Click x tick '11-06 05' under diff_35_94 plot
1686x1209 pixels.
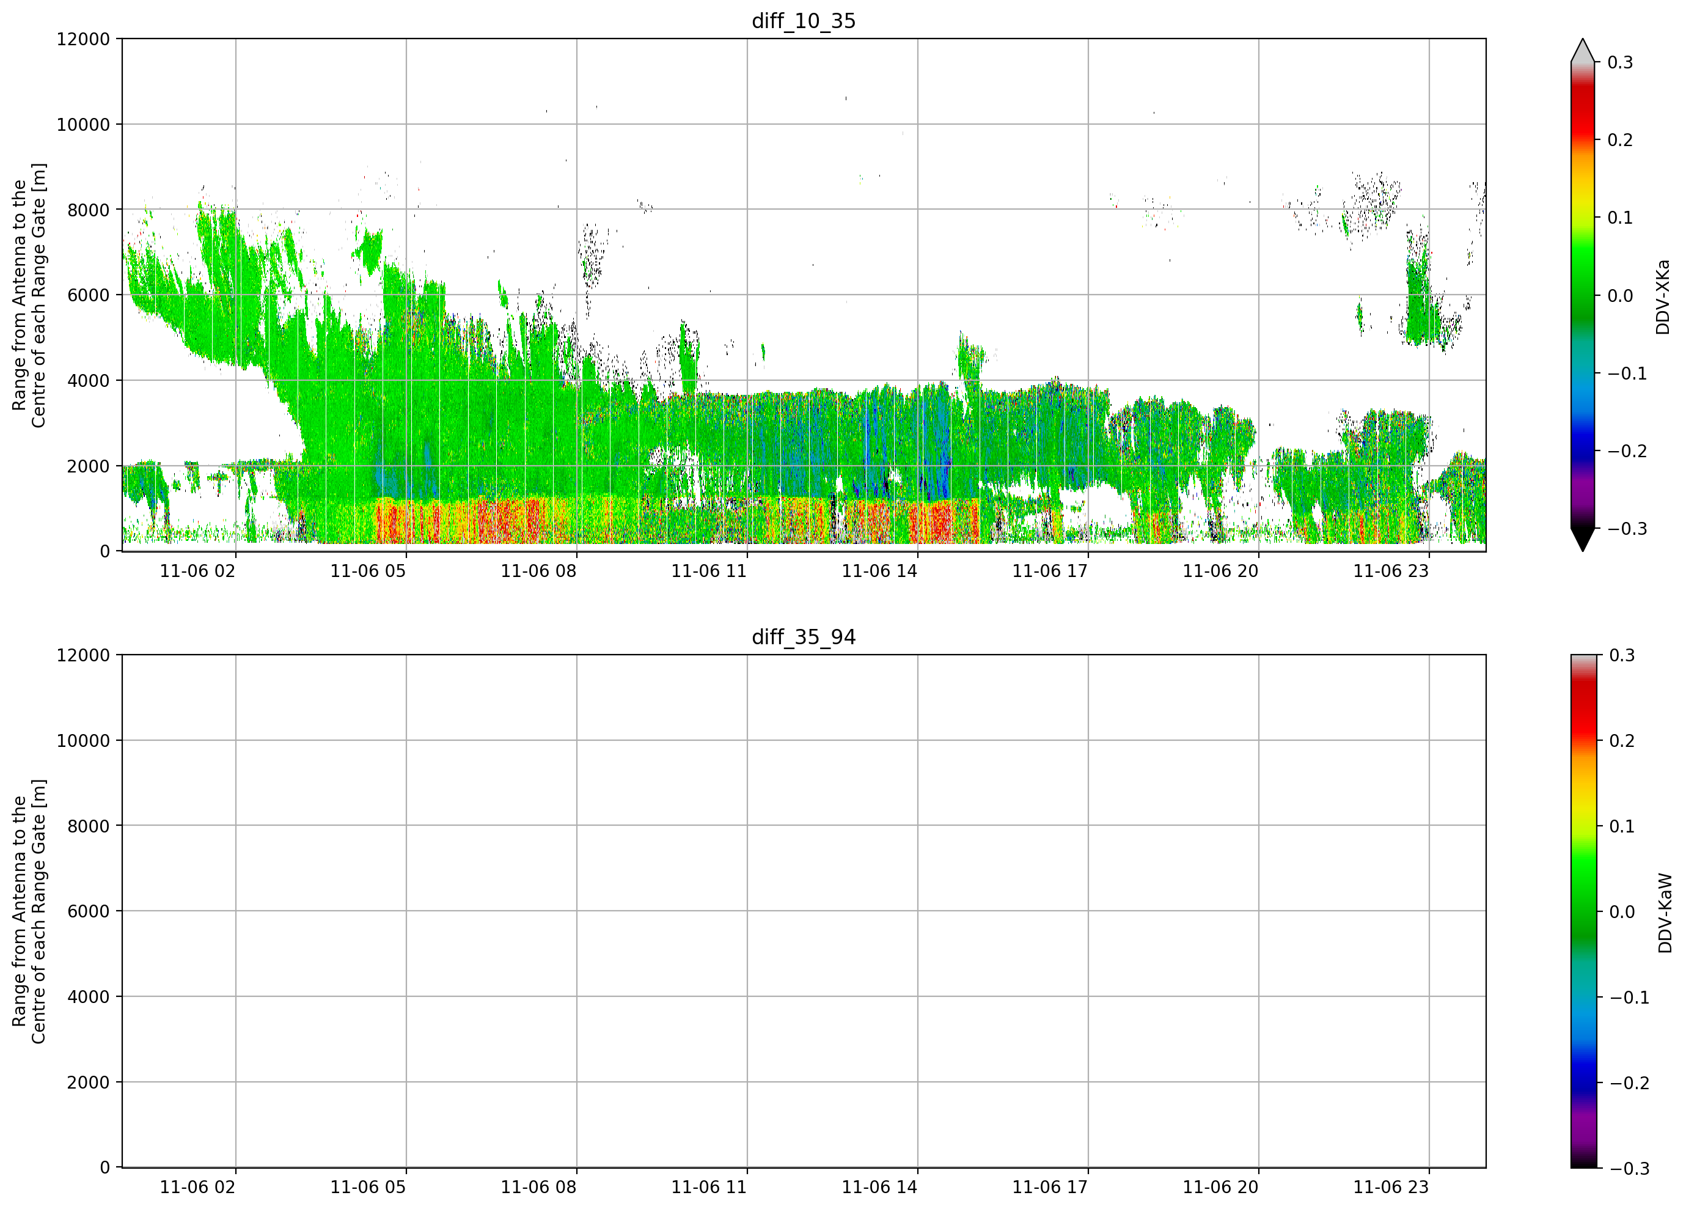coord(368,1188)
